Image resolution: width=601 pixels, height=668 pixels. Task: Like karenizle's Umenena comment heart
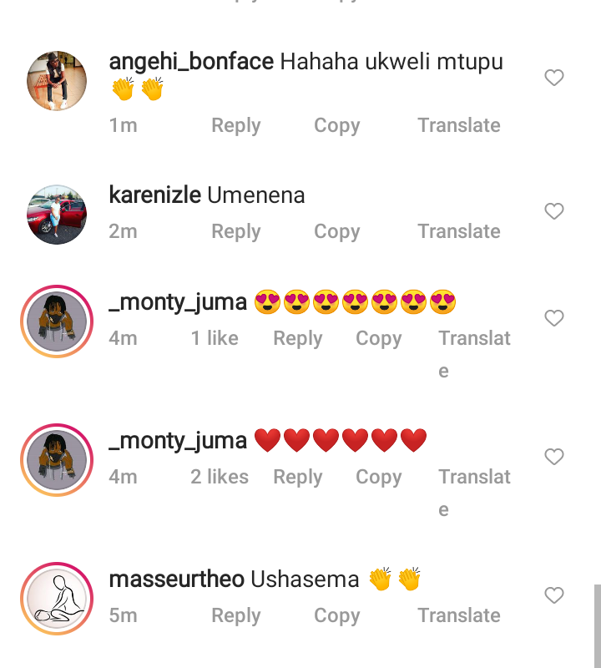(x=553, y=211)
